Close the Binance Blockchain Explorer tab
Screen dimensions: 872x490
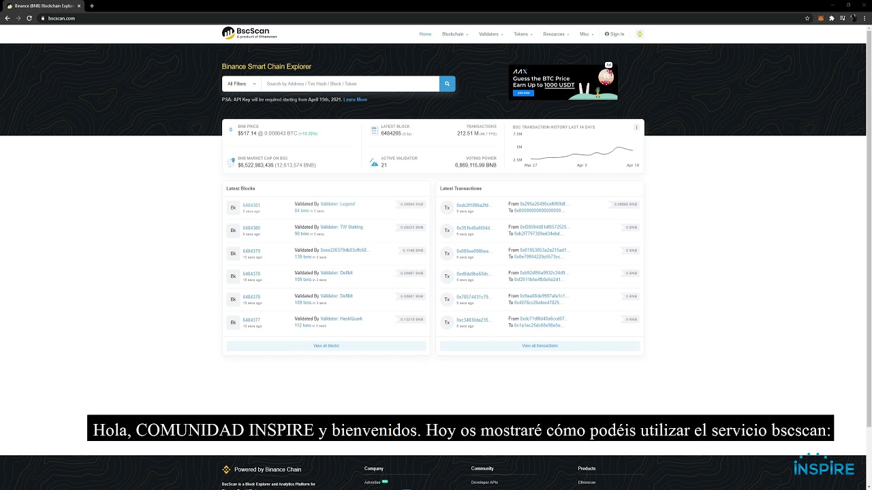tap(80, 6)
